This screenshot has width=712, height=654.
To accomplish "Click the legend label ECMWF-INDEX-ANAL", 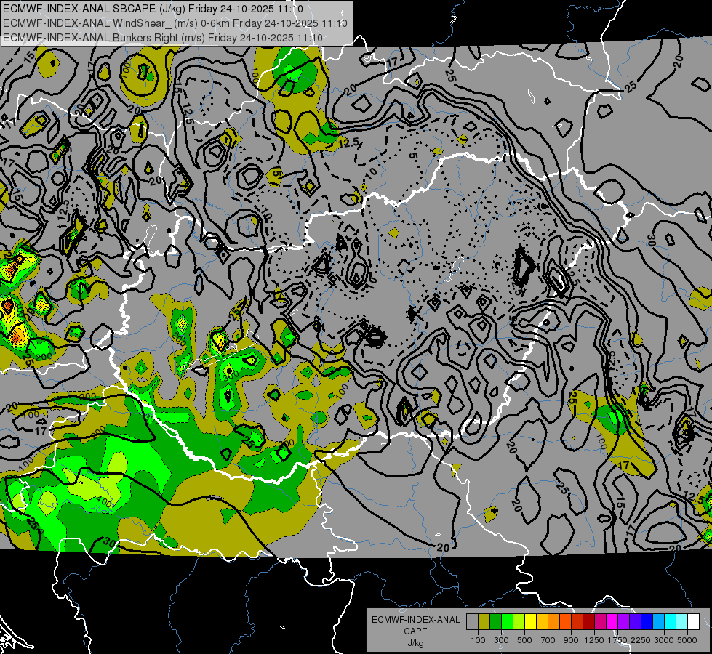I will click(x=415, y=620).
